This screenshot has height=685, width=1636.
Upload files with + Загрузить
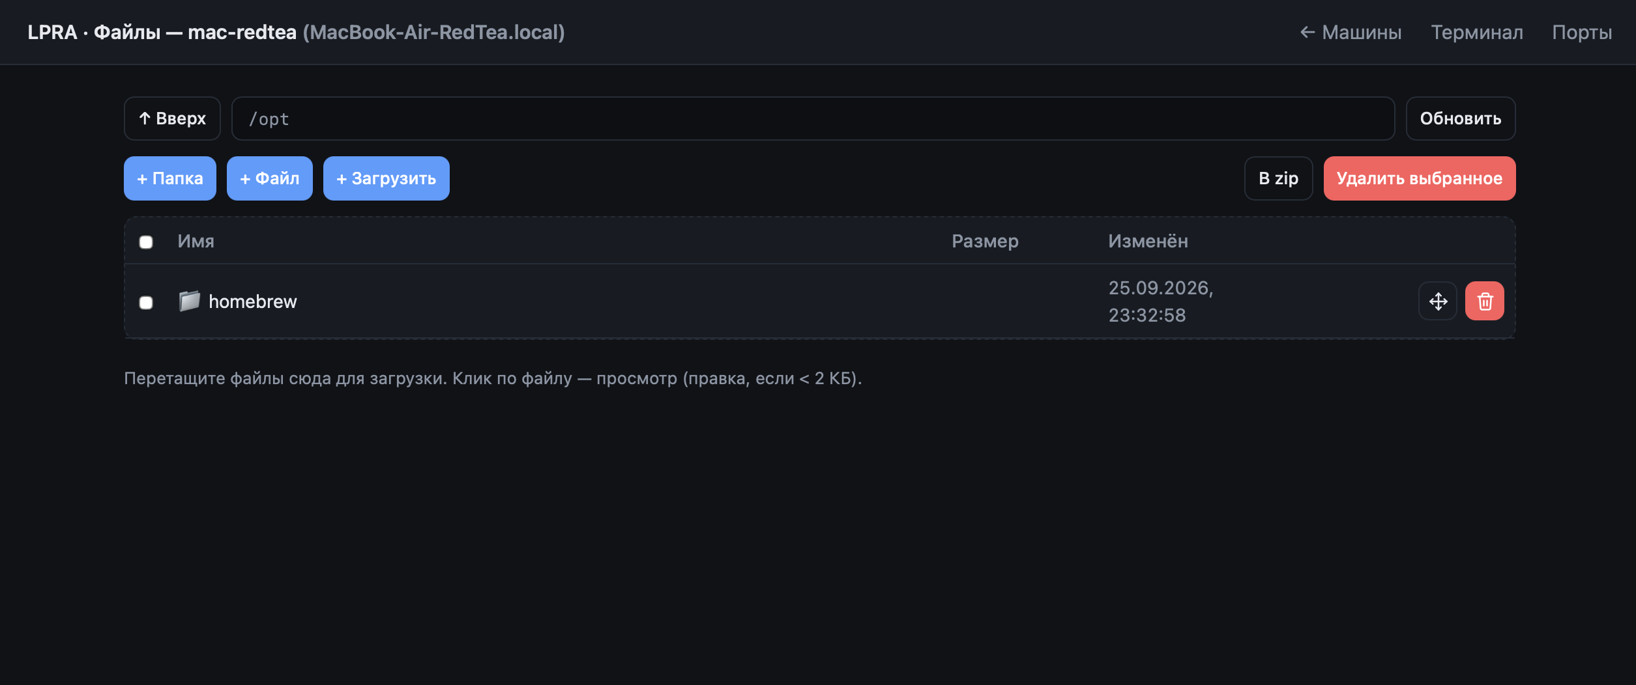coord(387,178)
